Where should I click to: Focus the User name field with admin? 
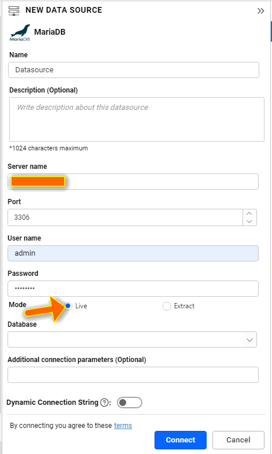[x=133, y=253]
